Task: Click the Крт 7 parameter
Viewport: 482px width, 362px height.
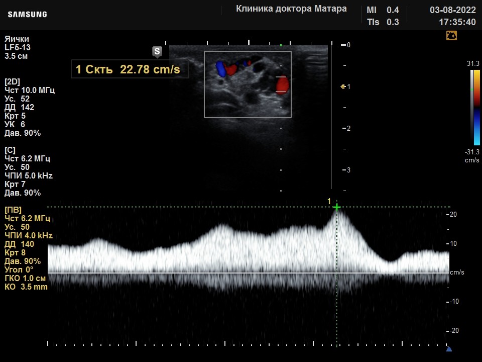Action: (15, 185)
